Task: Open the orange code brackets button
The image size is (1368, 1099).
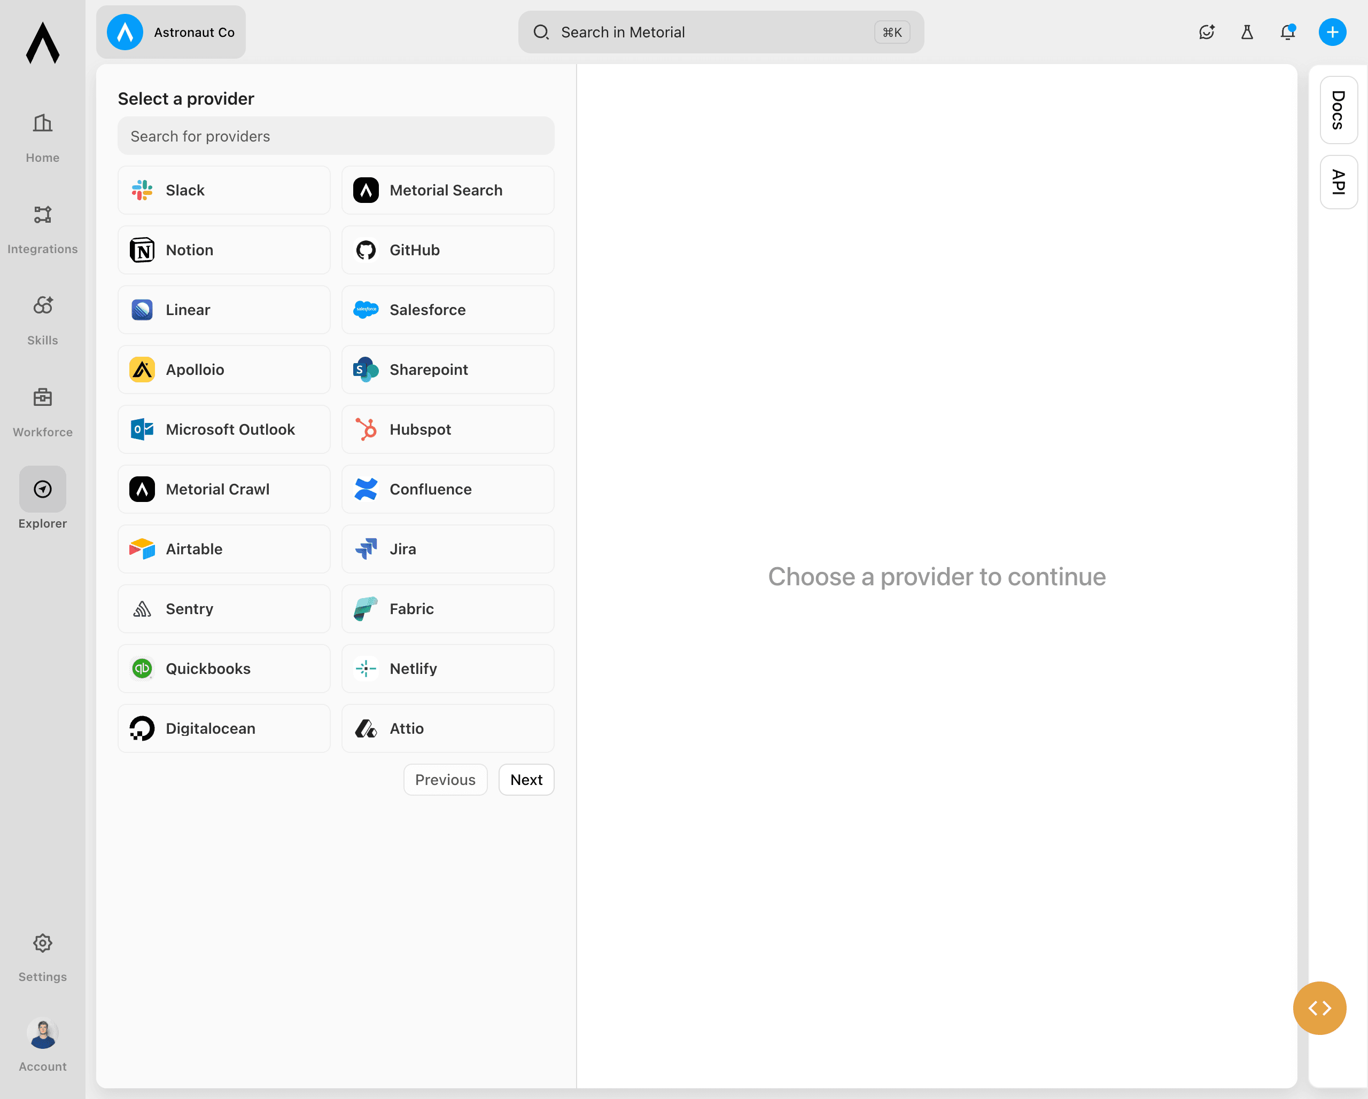Action: (x=1319, y=1008)
